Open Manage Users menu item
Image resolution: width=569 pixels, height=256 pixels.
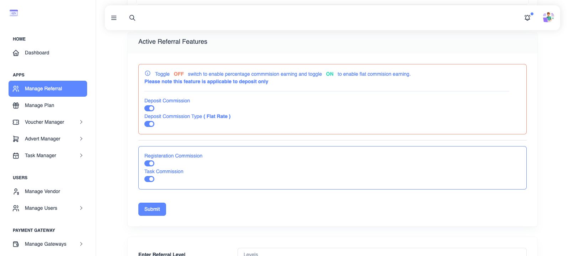(41, 208)
